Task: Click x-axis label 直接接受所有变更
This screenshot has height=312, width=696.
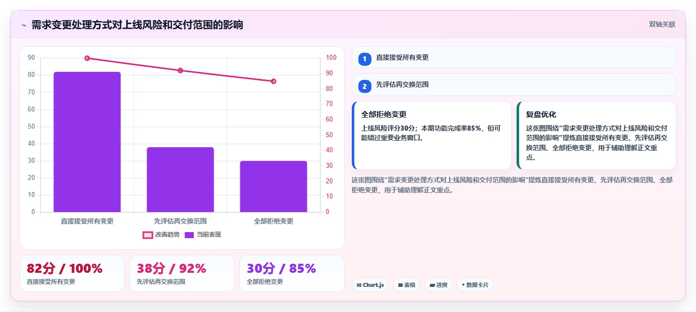Action: pyautogui.click(x=87, y=221)
